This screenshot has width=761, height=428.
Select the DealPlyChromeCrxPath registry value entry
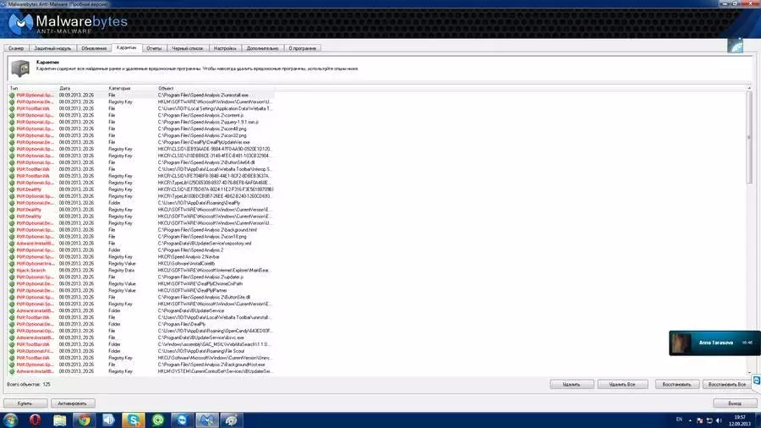click(200, 284)
